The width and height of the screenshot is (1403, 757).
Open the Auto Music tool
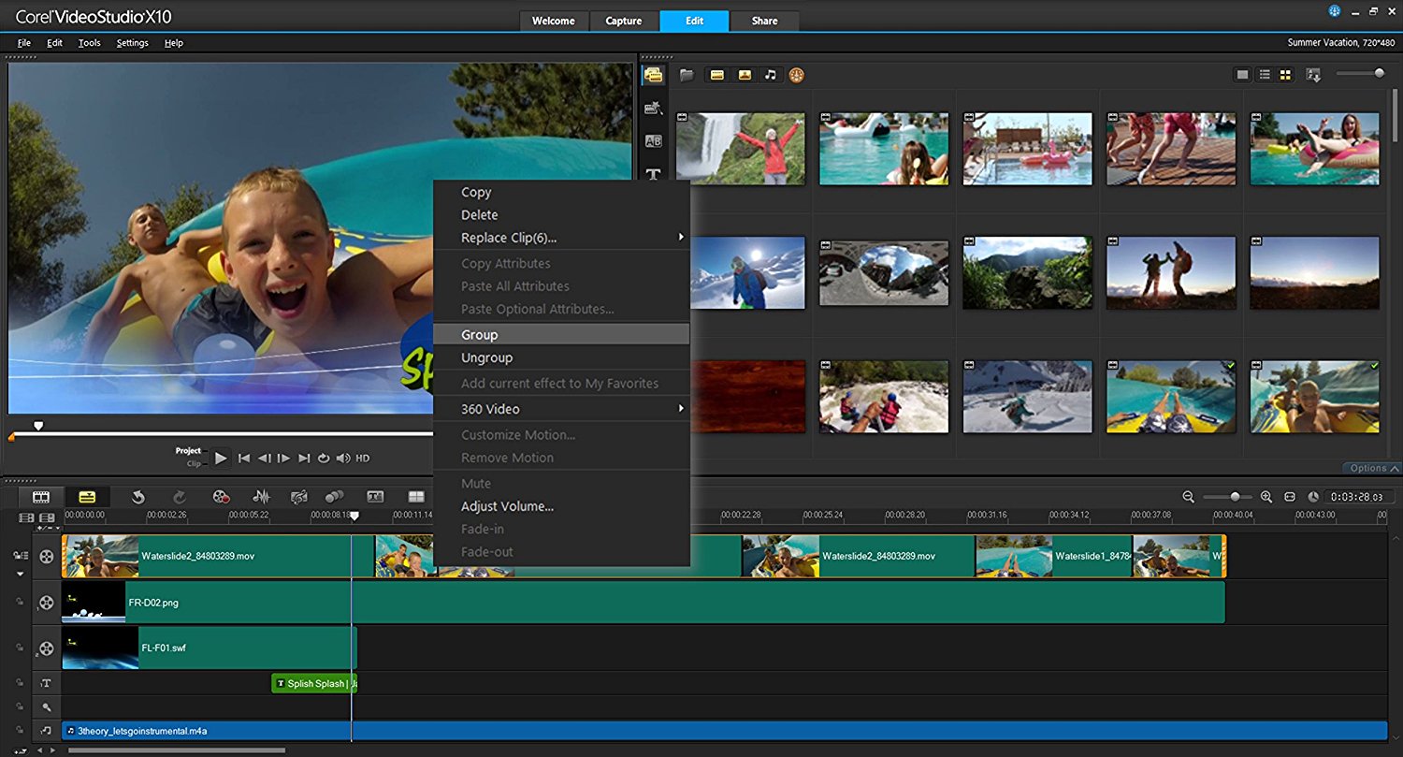click(299, 497)
